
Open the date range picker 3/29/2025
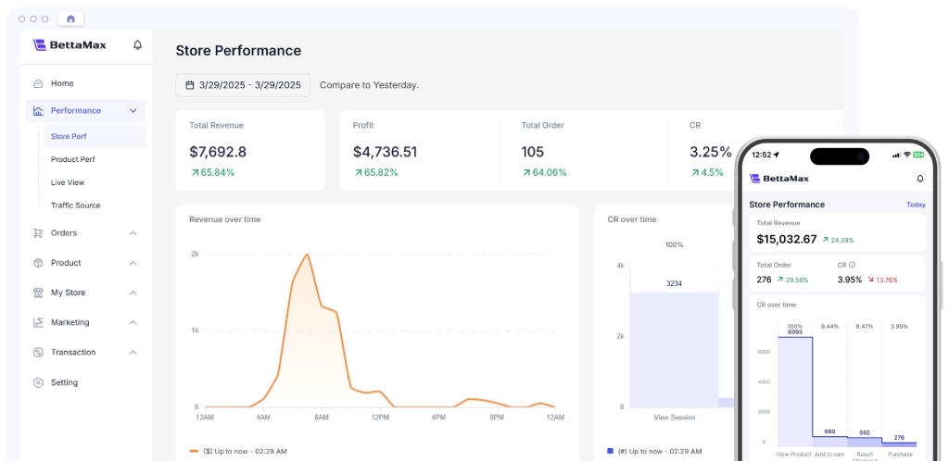point(243,85)
